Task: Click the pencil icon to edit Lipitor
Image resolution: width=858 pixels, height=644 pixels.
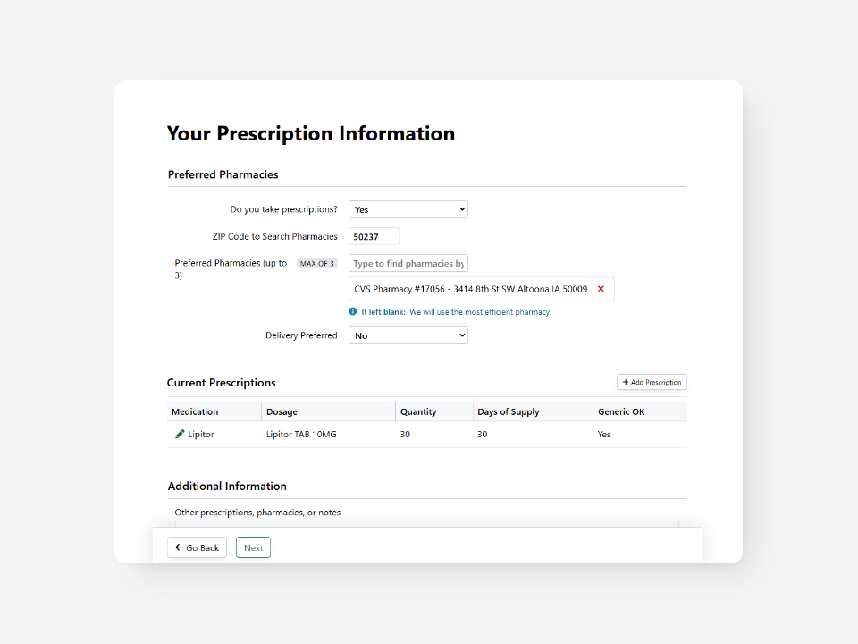Action: 179,434
